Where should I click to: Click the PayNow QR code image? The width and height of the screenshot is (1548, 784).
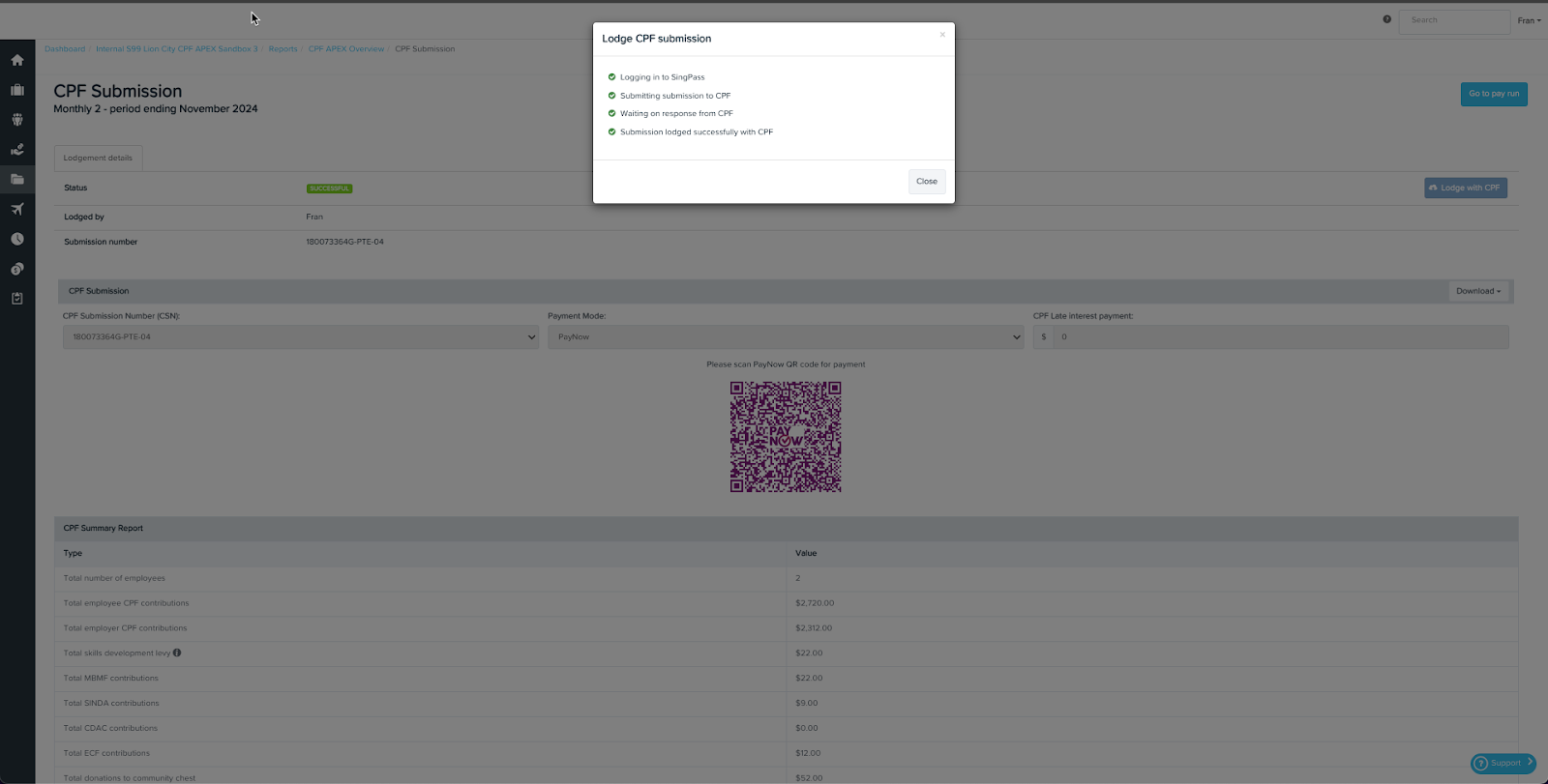[786, 437]
